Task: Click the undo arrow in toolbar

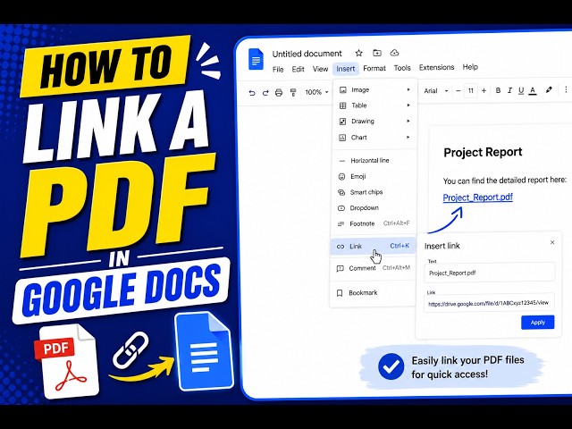Action: pyautogui.click(x=252, y=93)
